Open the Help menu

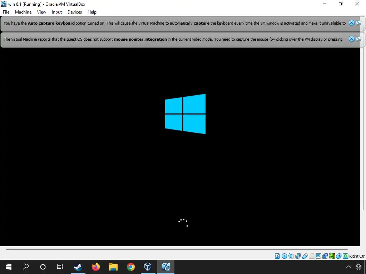coord(92,12)
